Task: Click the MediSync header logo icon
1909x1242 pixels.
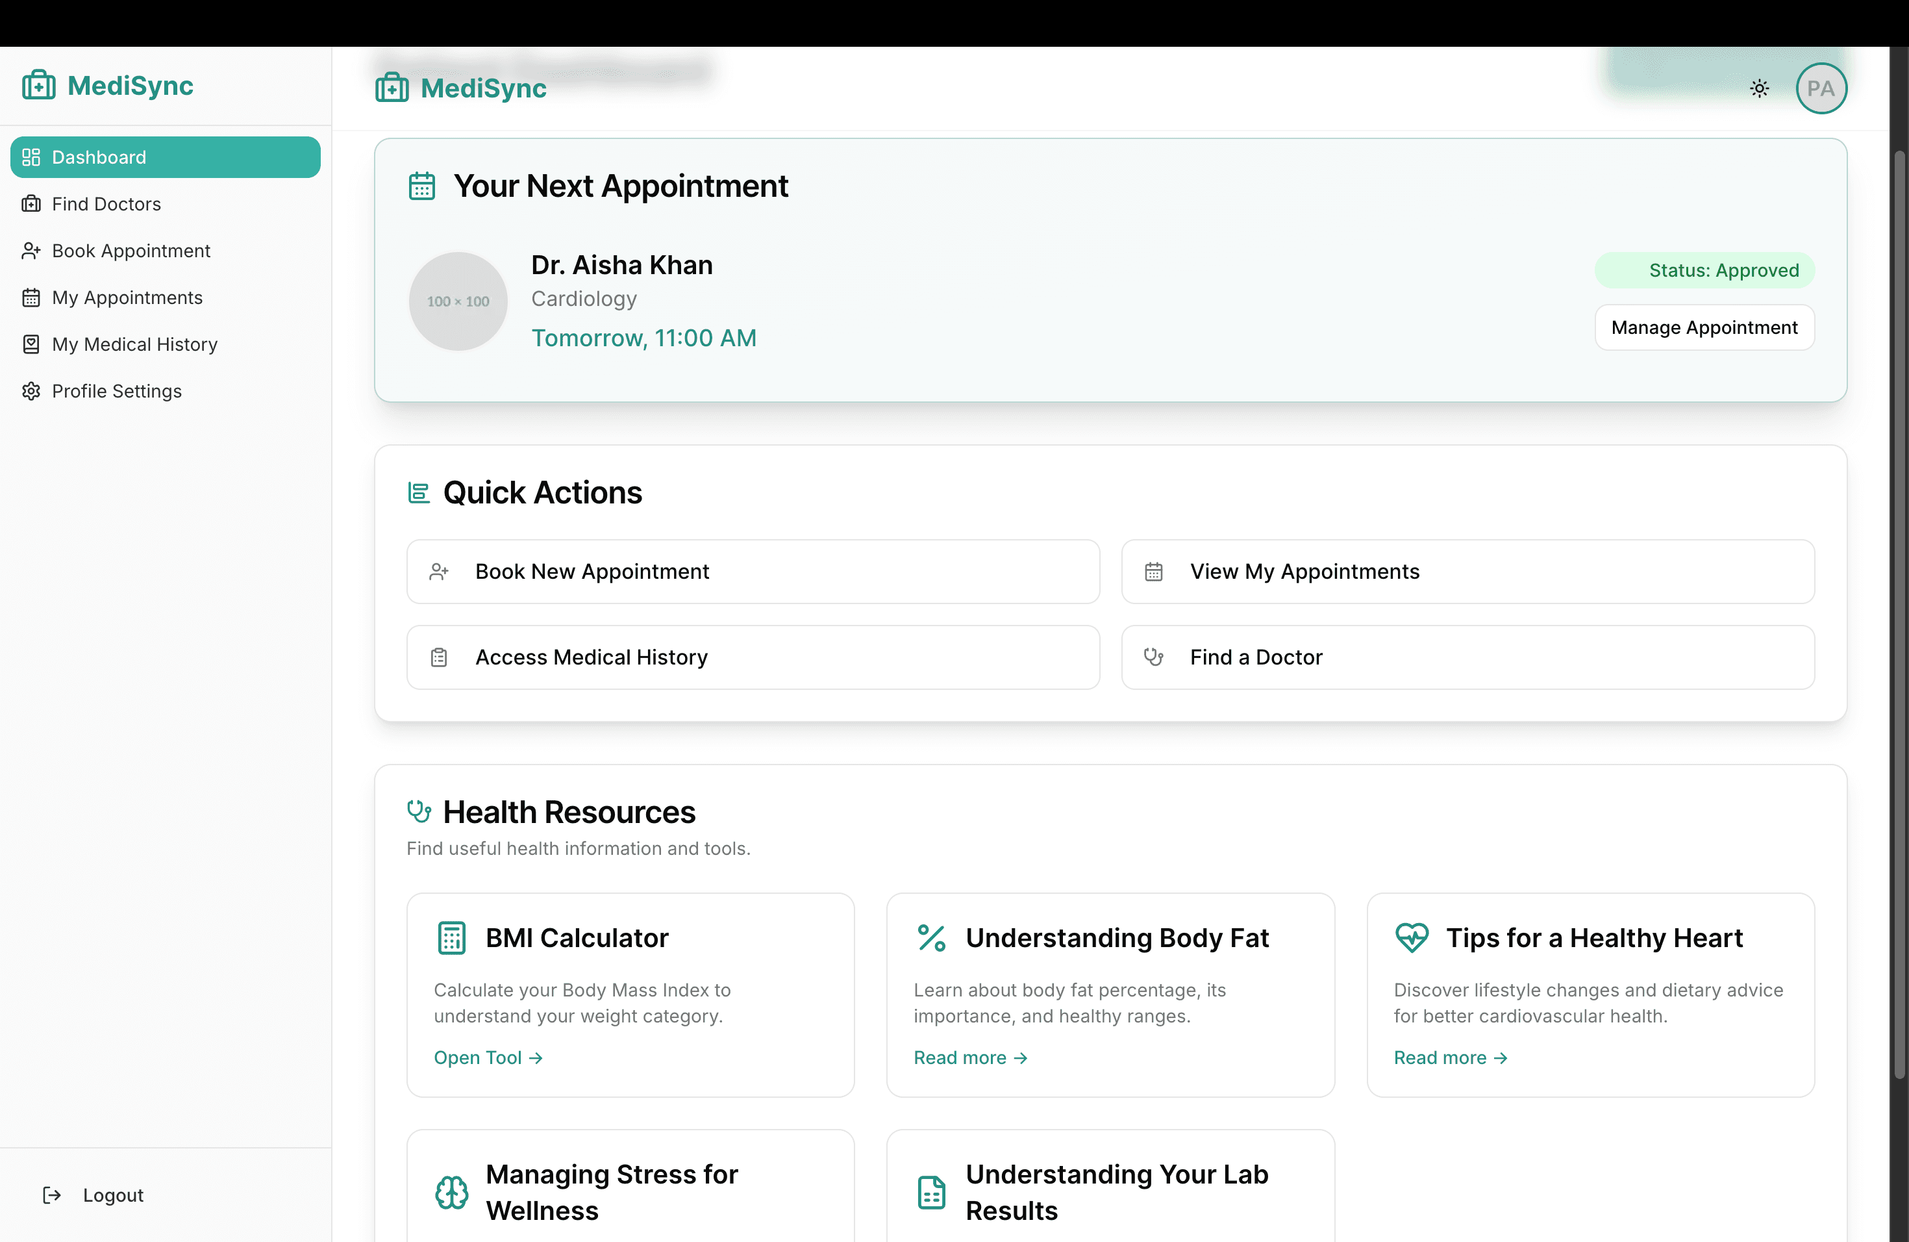Action: click(x=392, y=88)
